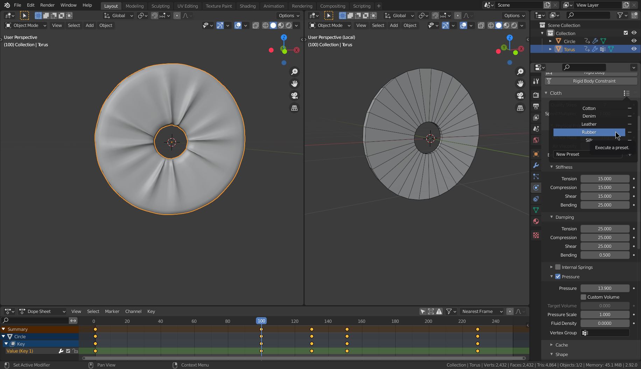The width and height of the screenshot is (641, 369).
Task: Expand Circle object in outliner
Action: click(550, 41)
